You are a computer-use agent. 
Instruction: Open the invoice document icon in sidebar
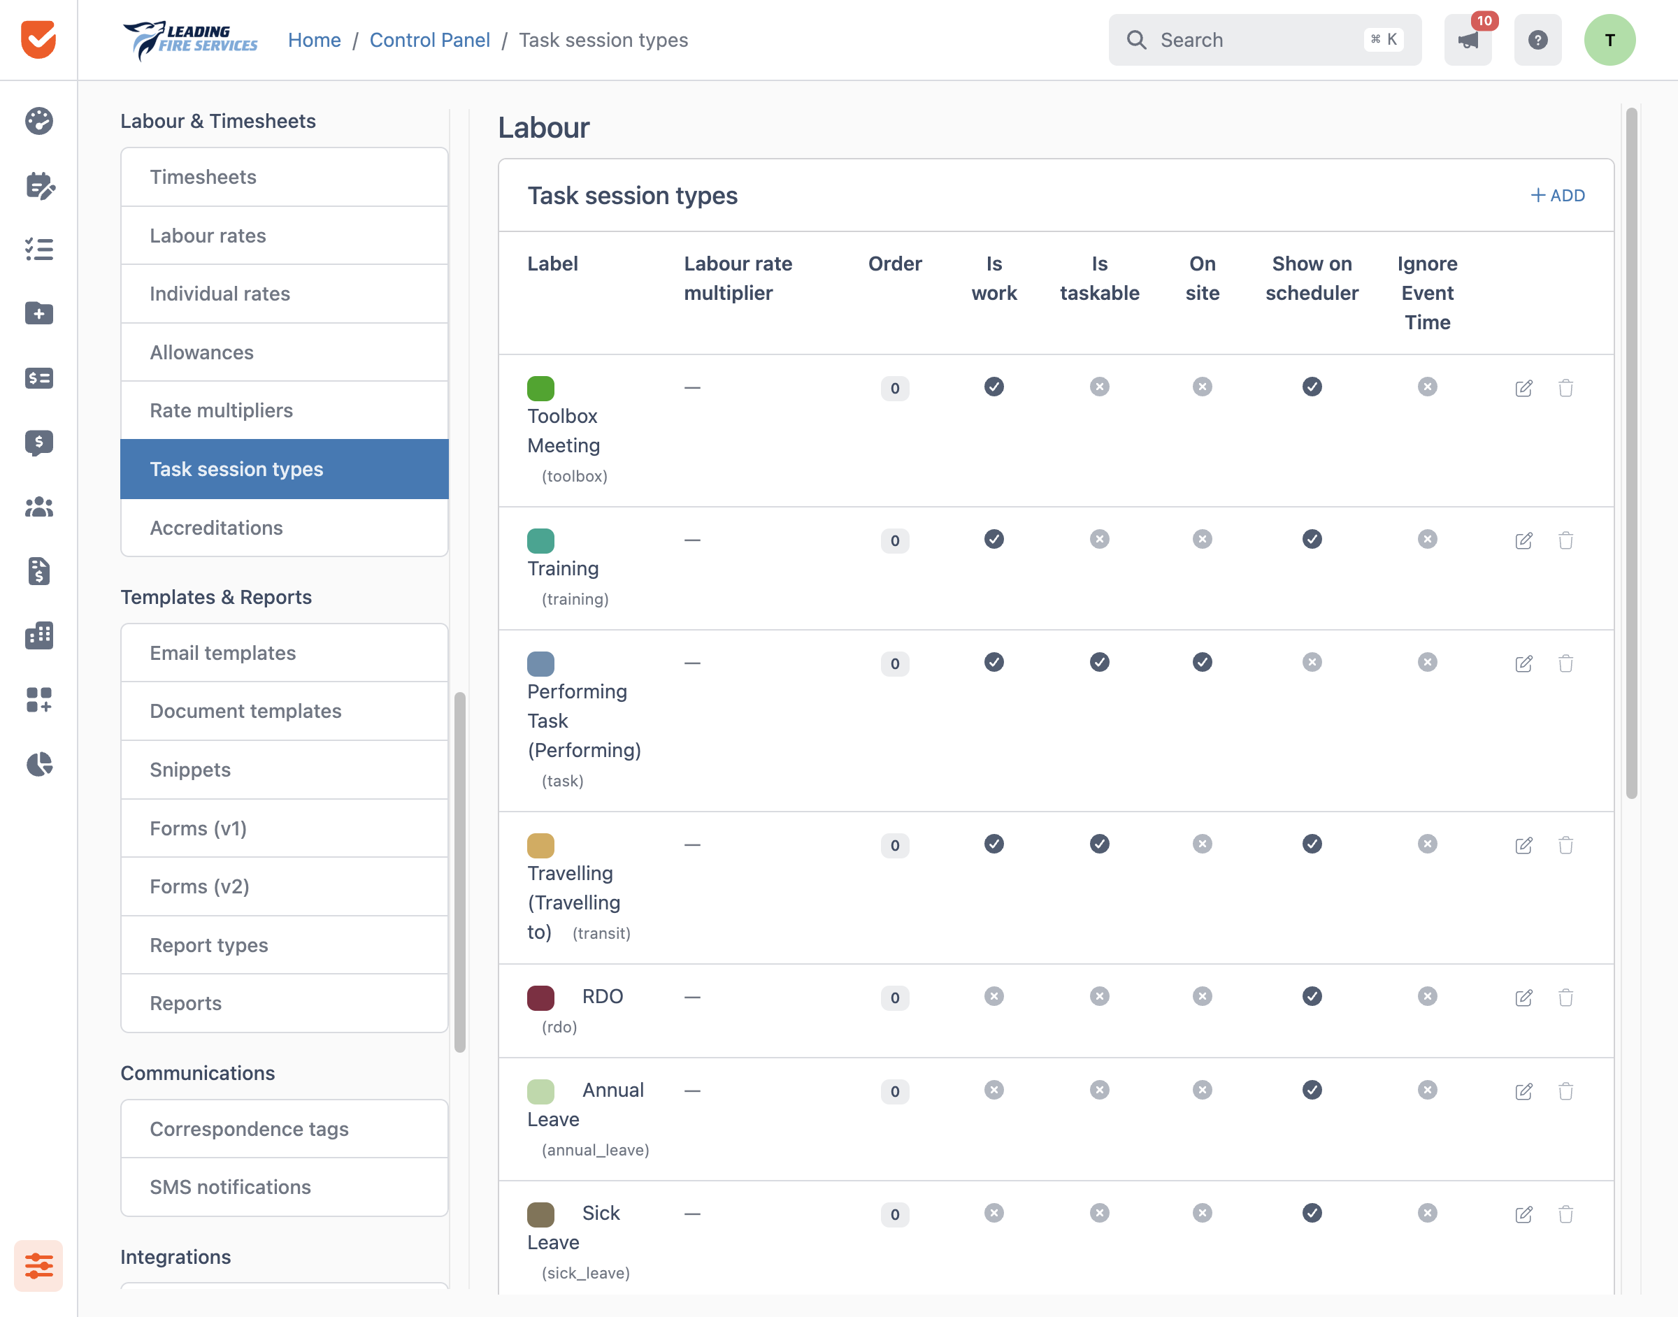click(x=38, y=571)
